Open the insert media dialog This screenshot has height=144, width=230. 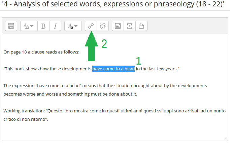coord(129,26)
